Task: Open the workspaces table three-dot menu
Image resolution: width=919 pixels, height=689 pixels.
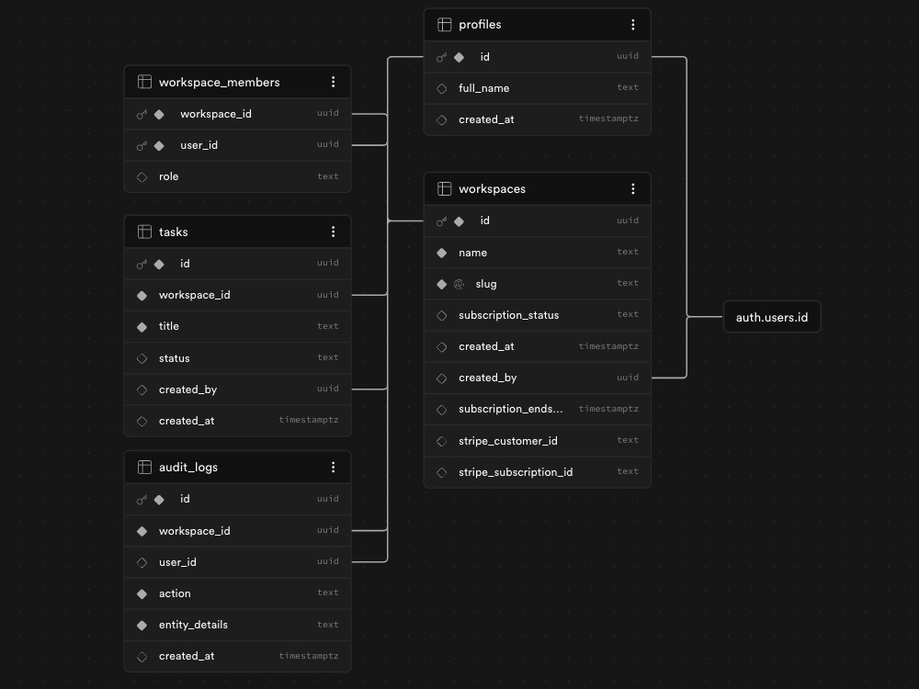Action: (x=633, y=188)
